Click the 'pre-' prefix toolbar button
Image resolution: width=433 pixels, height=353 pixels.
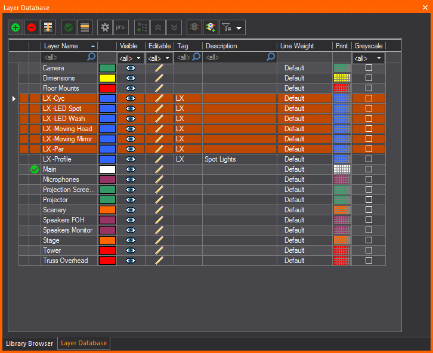coord(121,27)
